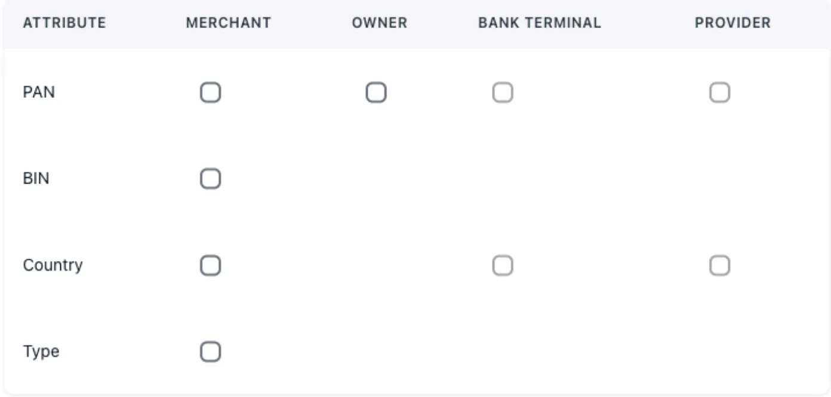Check the PAN checkbox for Merchant

[x=210, y=93]
